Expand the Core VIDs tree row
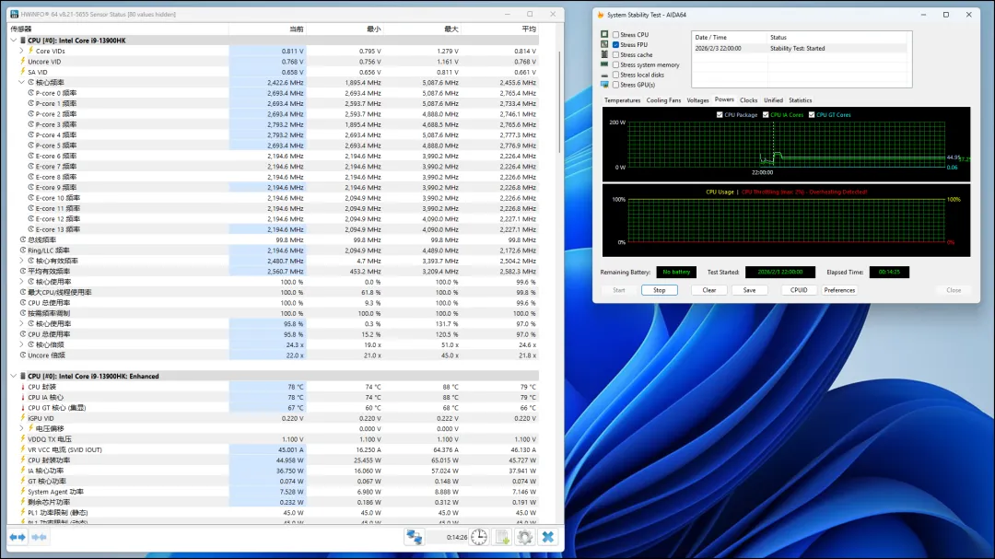The image size is (995, 559). (x=21, y=51)
